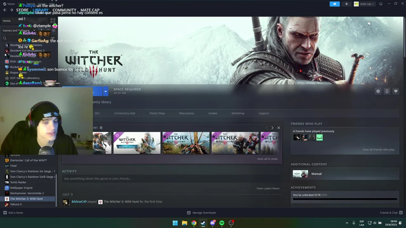Viewport: 406px width, 228px height.
Task: Go to the LIBRARY section
Action: (x=40, y=10)
